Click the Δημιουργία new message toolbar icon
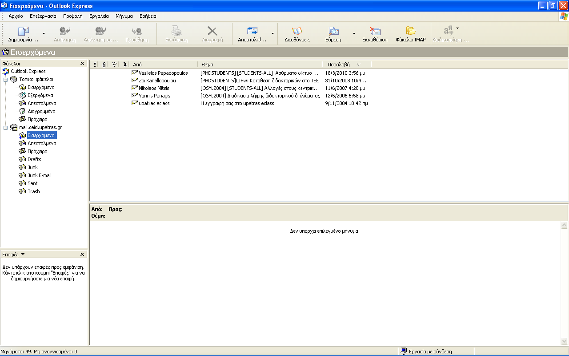Image resolution: width=569 pixels, height=356 pixels. (x=23, y=31)
